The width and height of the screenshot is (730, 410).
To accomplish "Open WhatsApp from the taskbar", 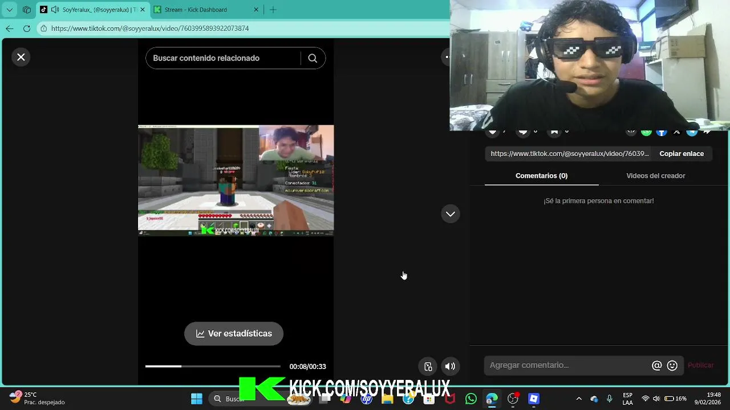I will 471,399.
